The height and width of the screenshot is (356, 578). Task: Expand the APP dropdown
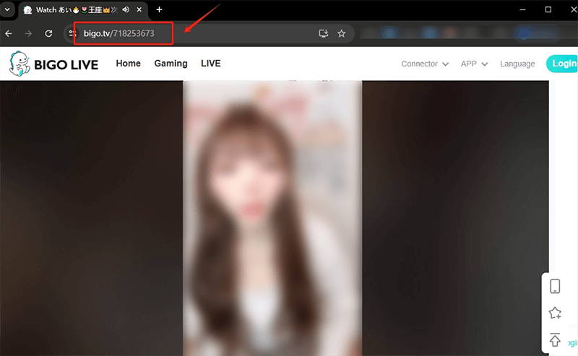(x=474, y=64)
